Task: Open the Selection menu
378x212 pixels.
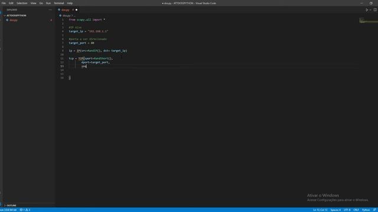Action: tap(22, 3)
